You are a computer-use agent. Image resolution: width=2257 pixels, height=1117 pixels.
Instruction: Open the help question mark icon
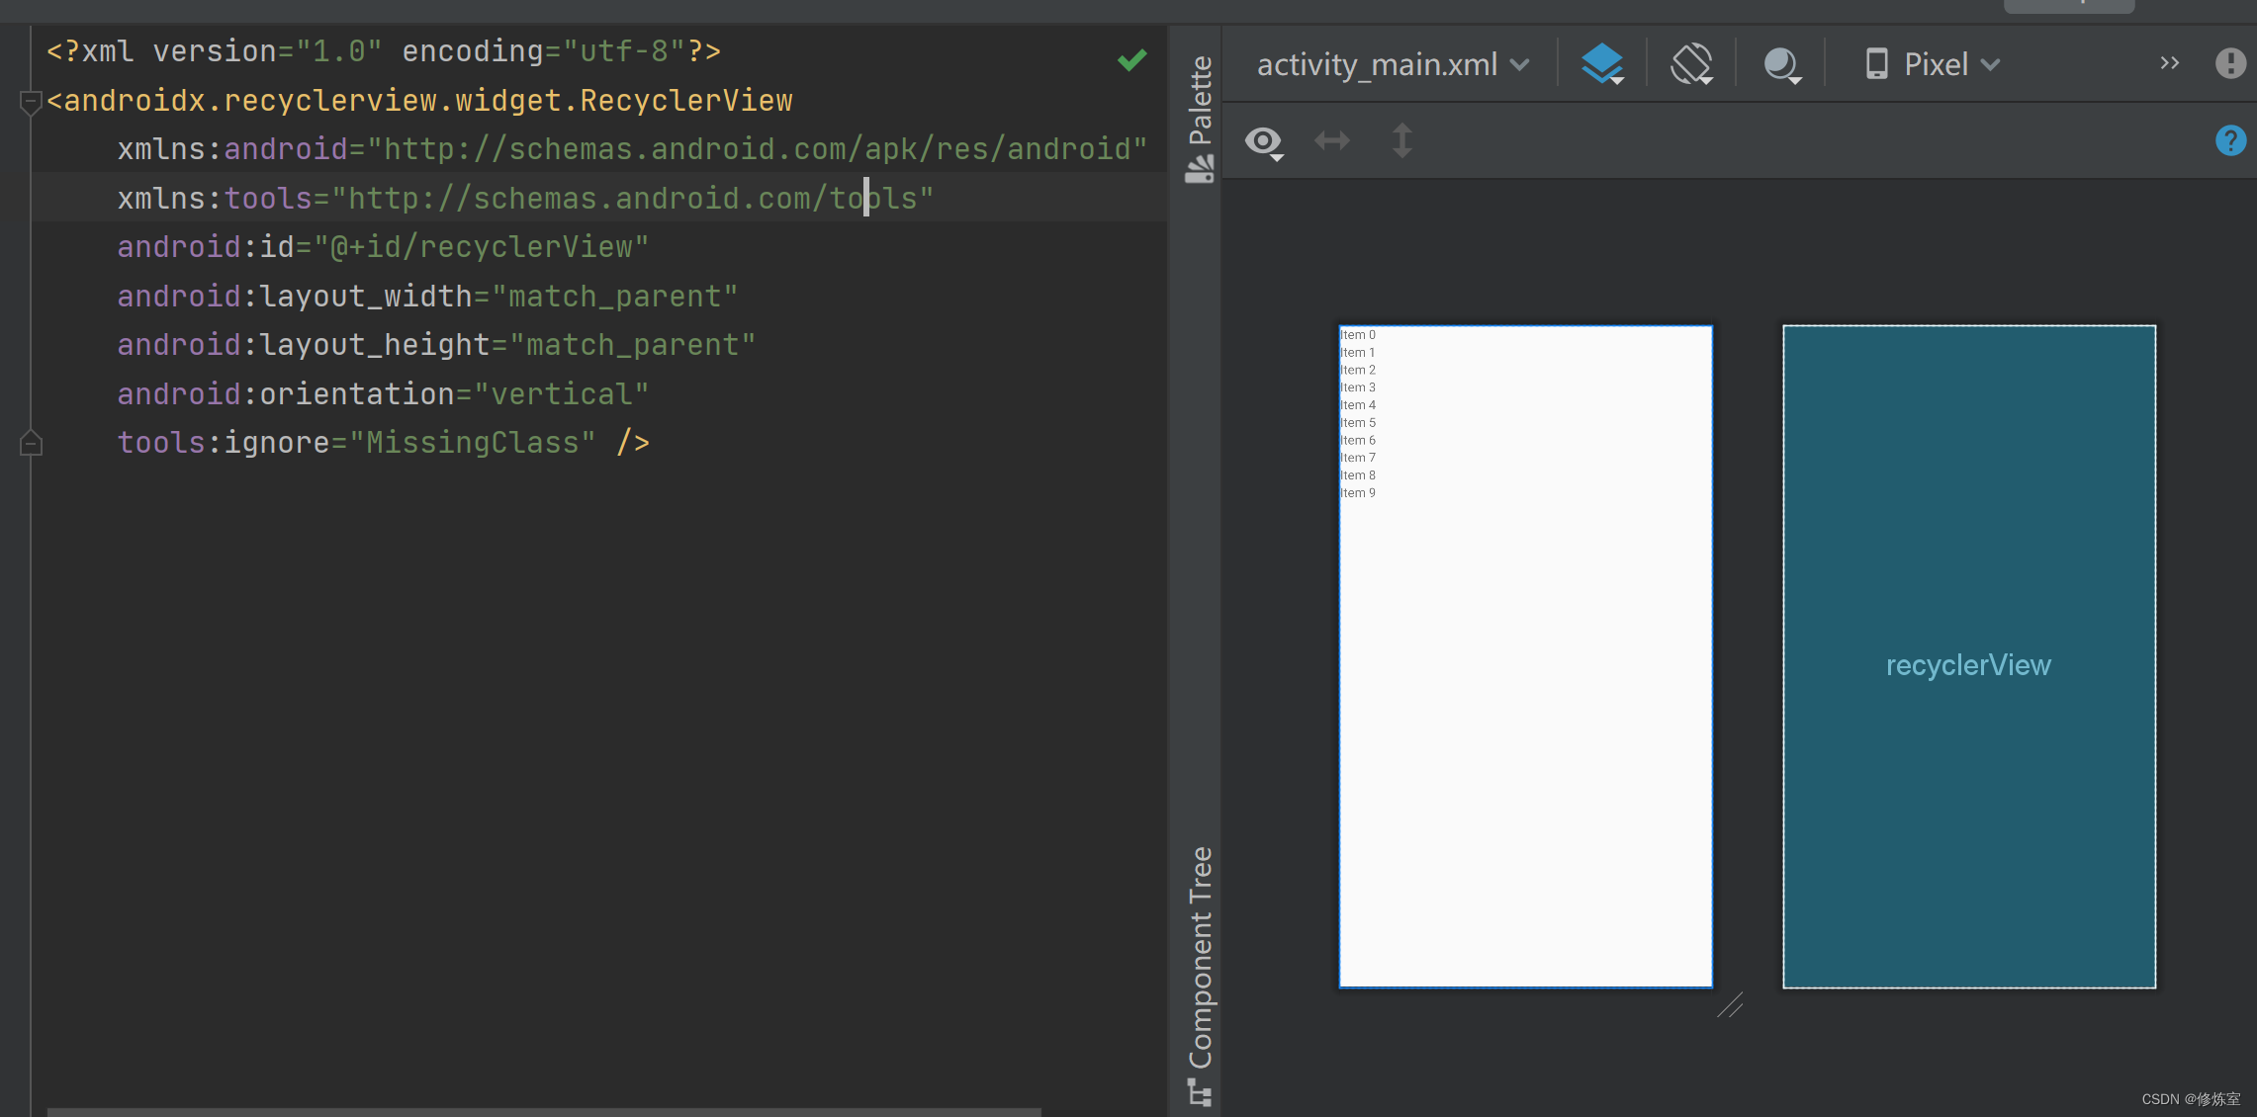[x=2230, y=140]
